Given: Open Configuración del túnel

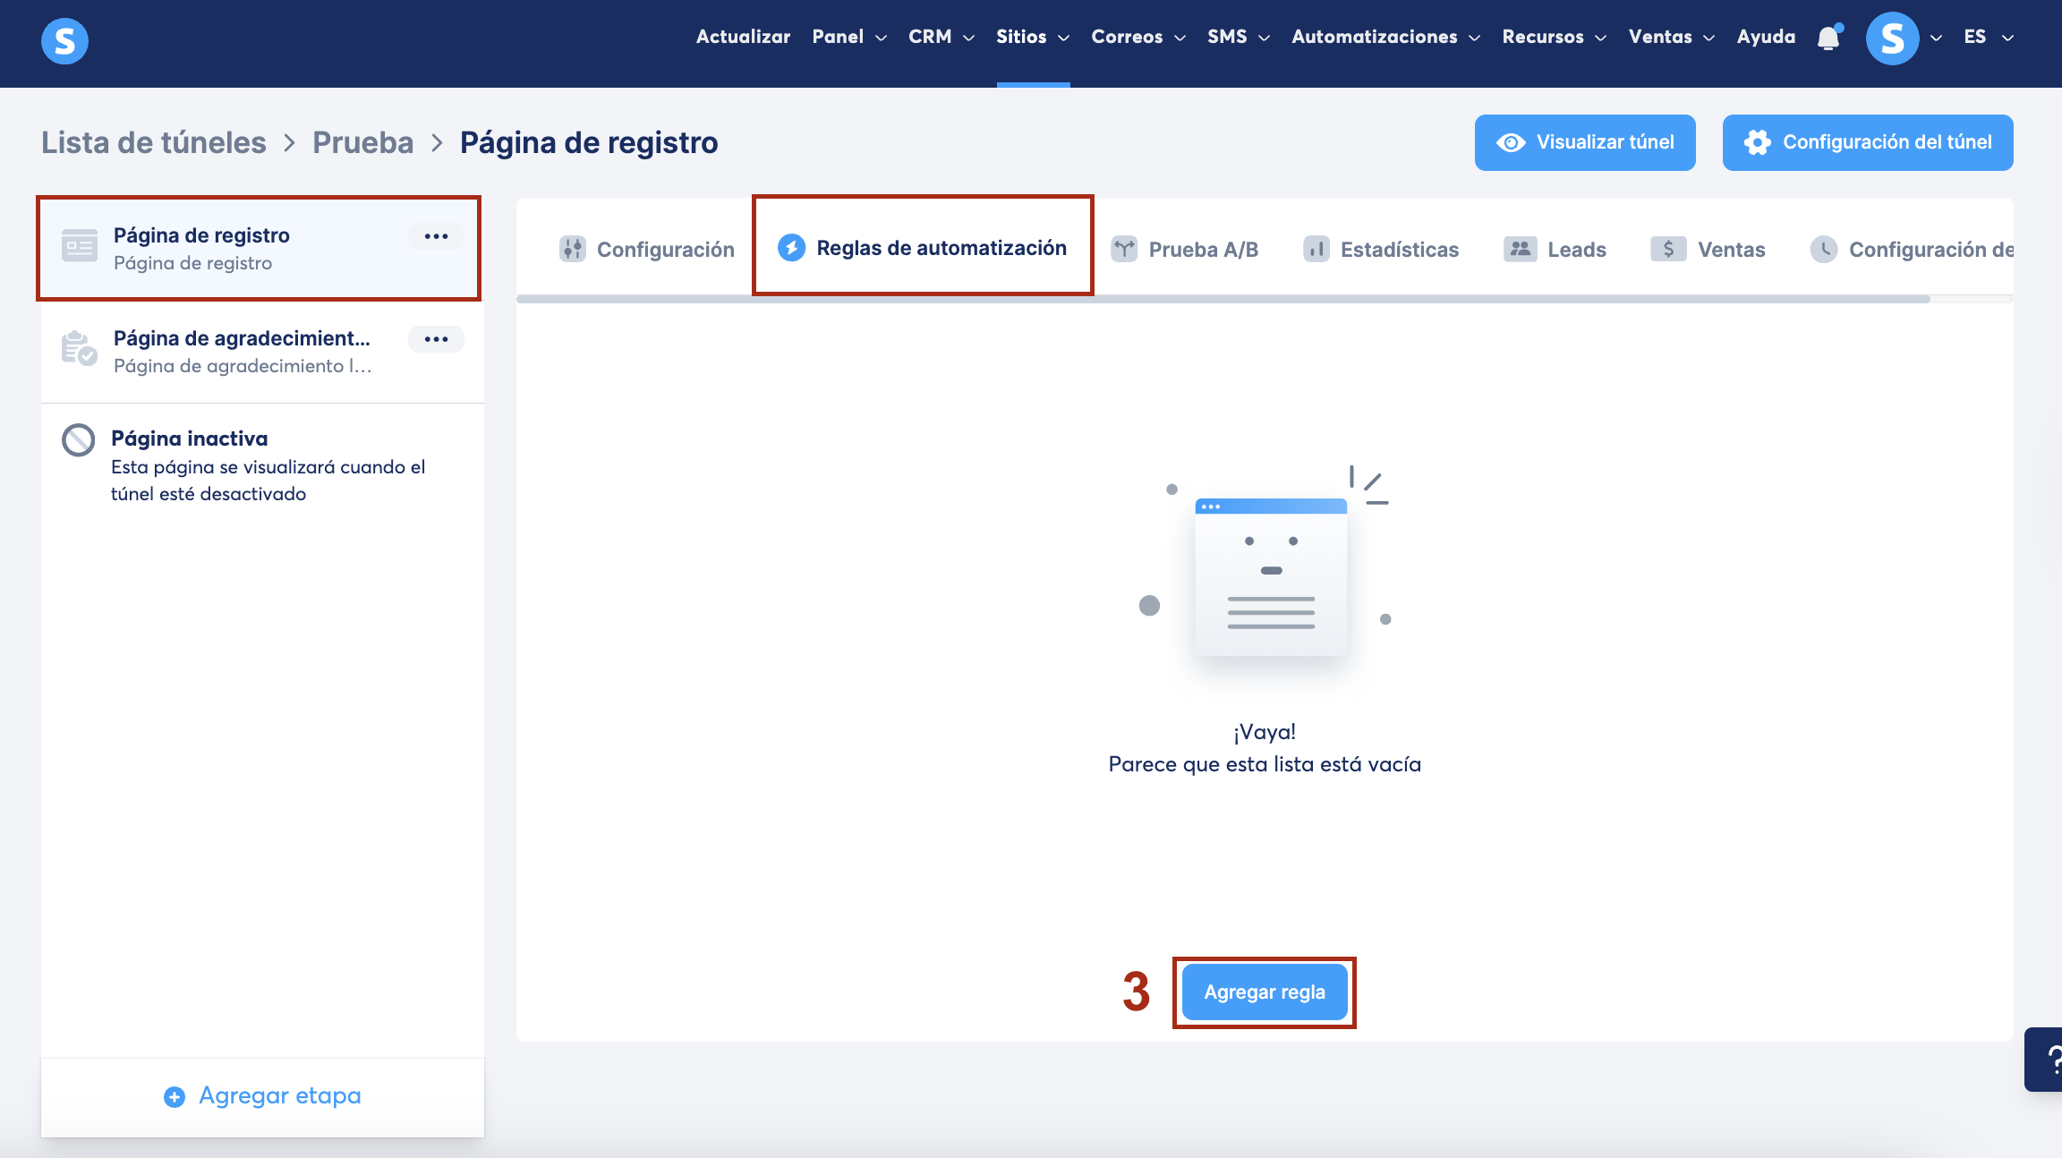Looking at the screenshot, I should click(x=1867, y=142).
